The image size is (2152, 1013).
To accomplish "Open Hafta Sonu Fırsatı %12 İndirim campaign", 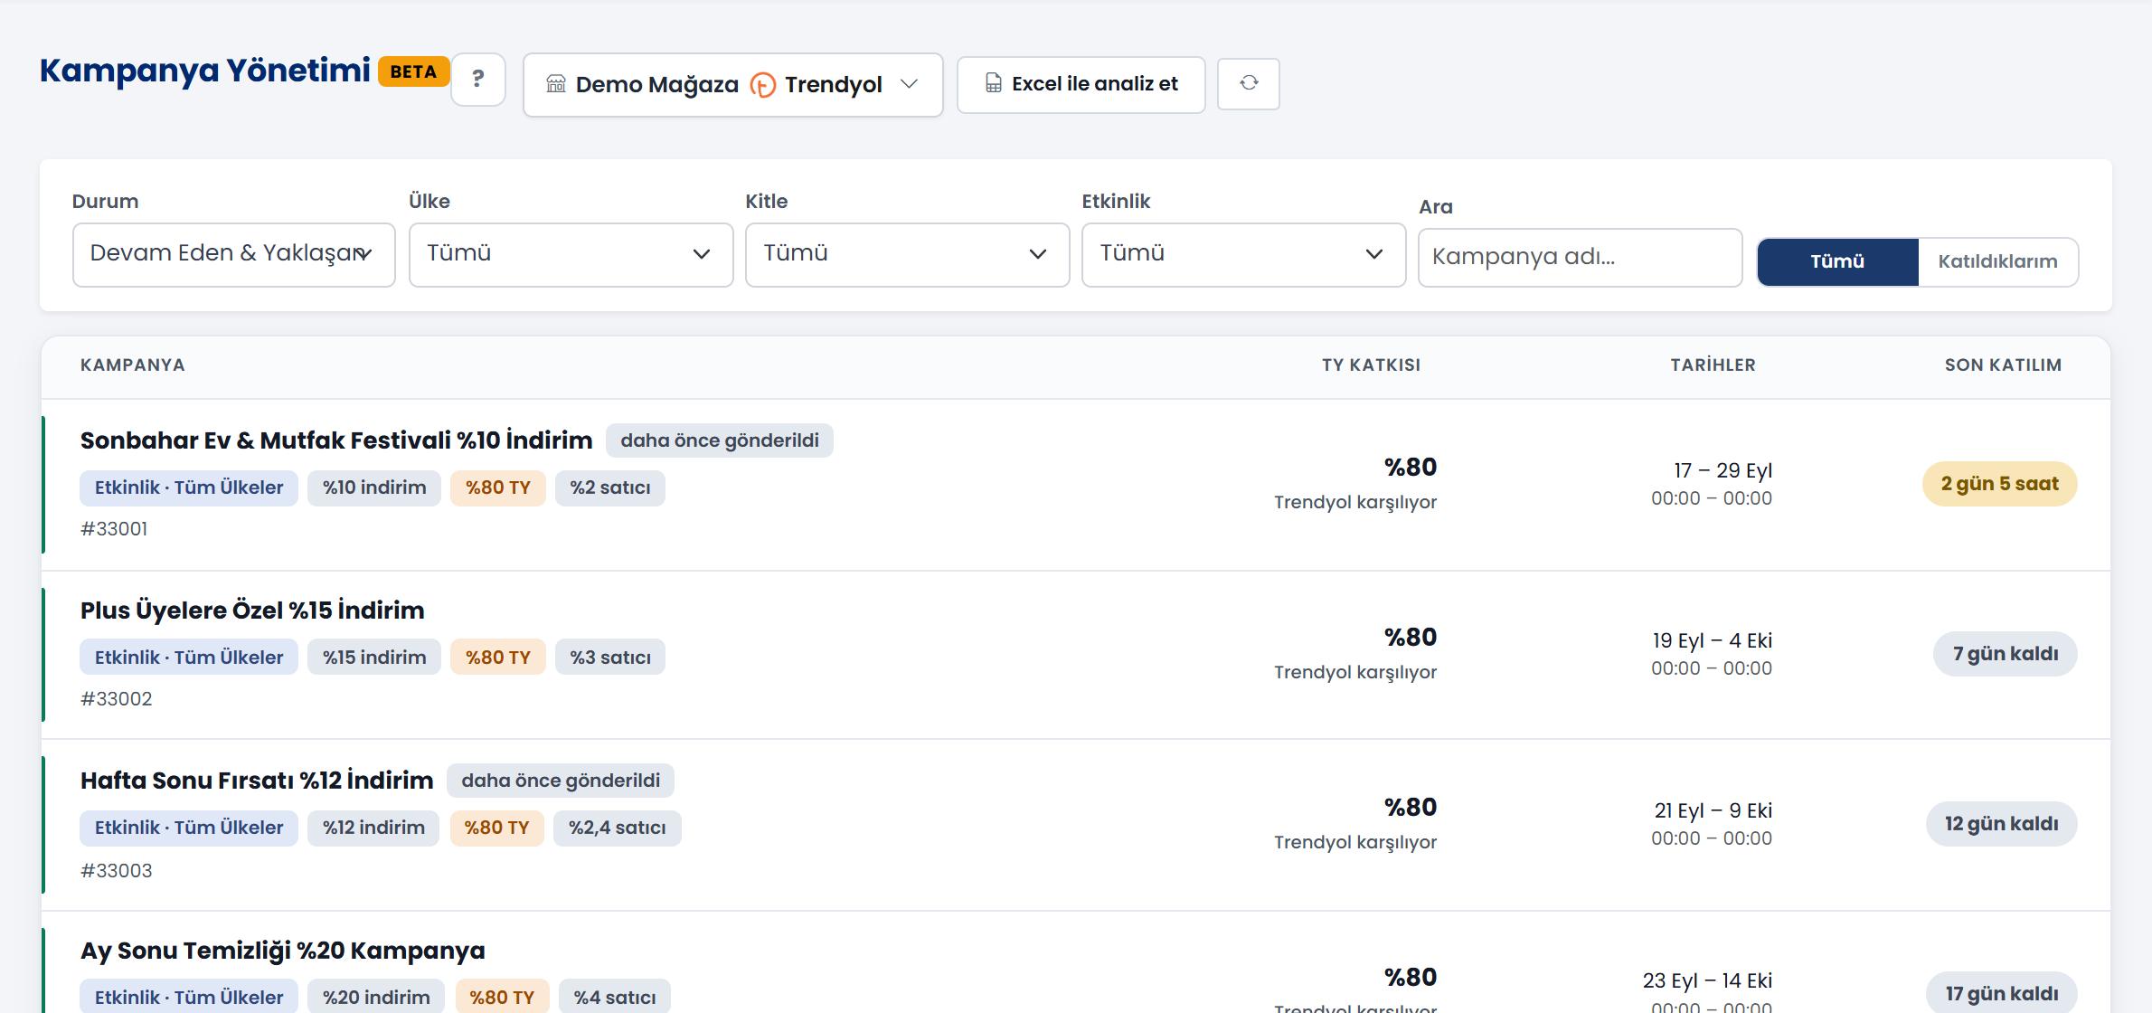I will pos(257,781).
